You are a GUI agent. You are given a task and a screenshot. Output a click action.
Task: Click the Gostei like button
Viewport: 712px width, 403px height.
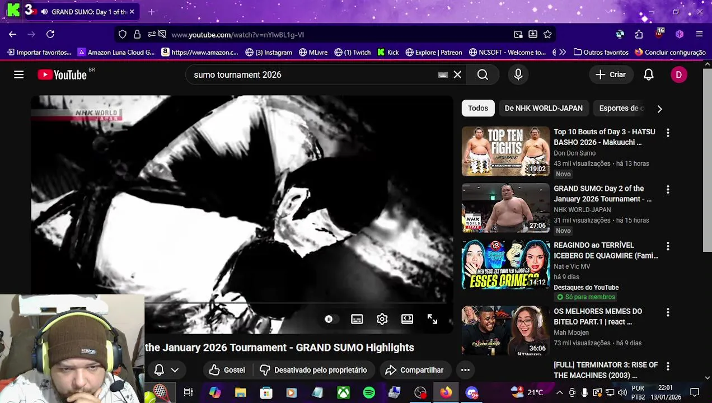coord(227,370)
